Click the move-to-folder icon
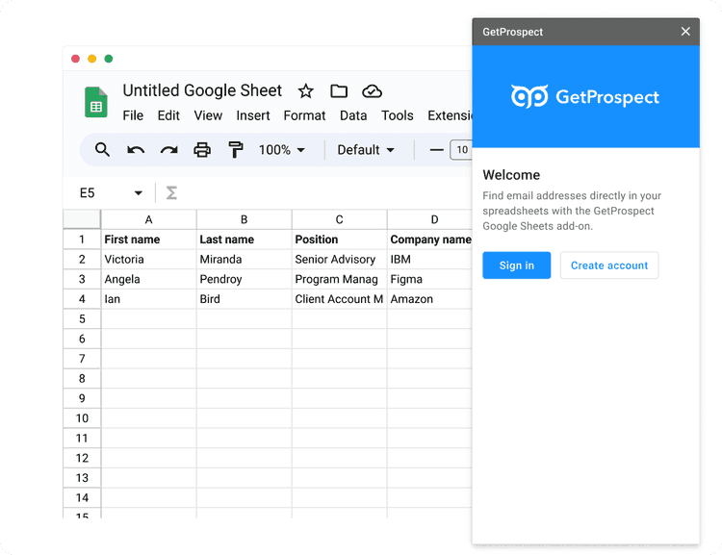722x555 pixels. 339,91
